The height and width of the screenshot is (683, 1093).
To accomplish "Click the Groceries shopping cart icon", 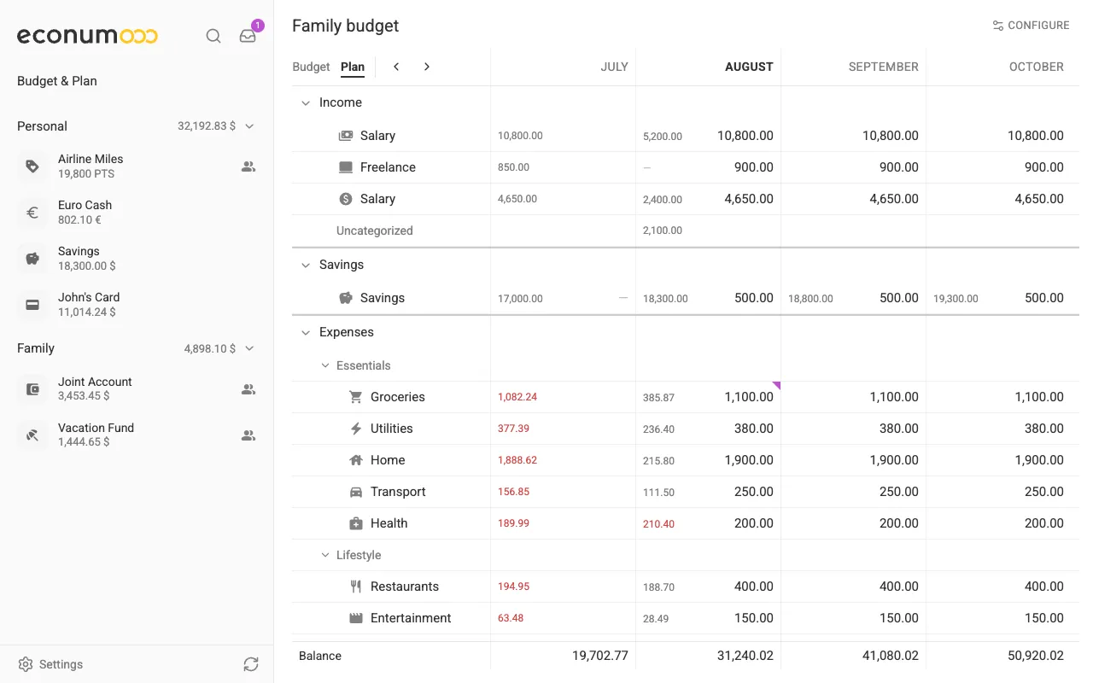I will [x=356, y=397].
